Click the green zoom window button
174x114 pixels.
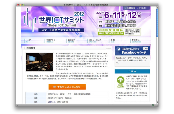pos(23,5)
